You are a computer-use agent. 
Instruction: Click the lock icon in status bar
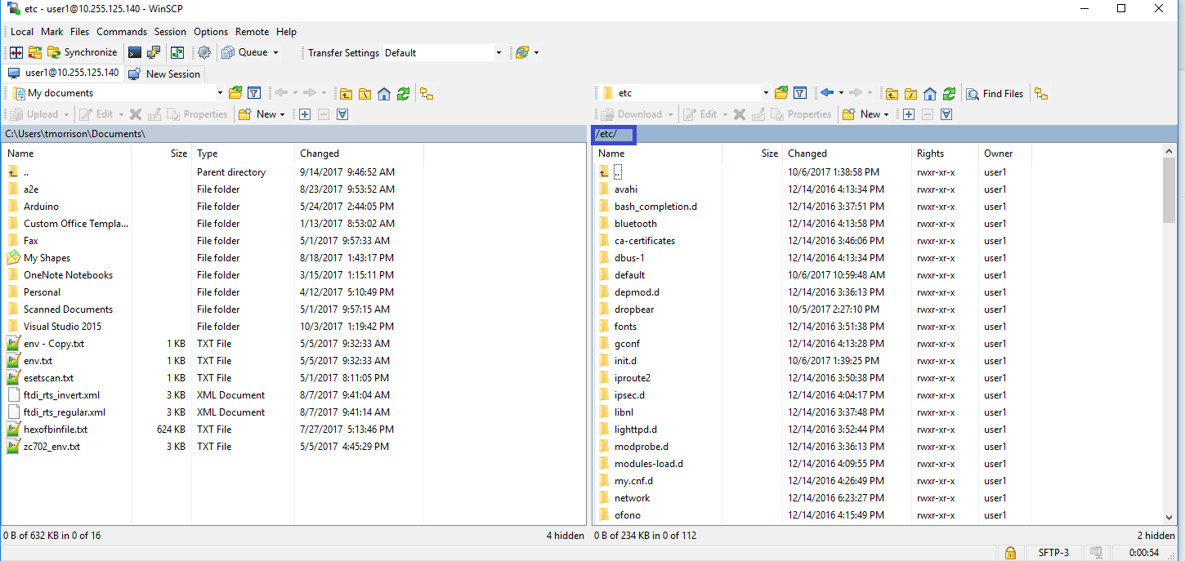click(x=1011, y=553)
